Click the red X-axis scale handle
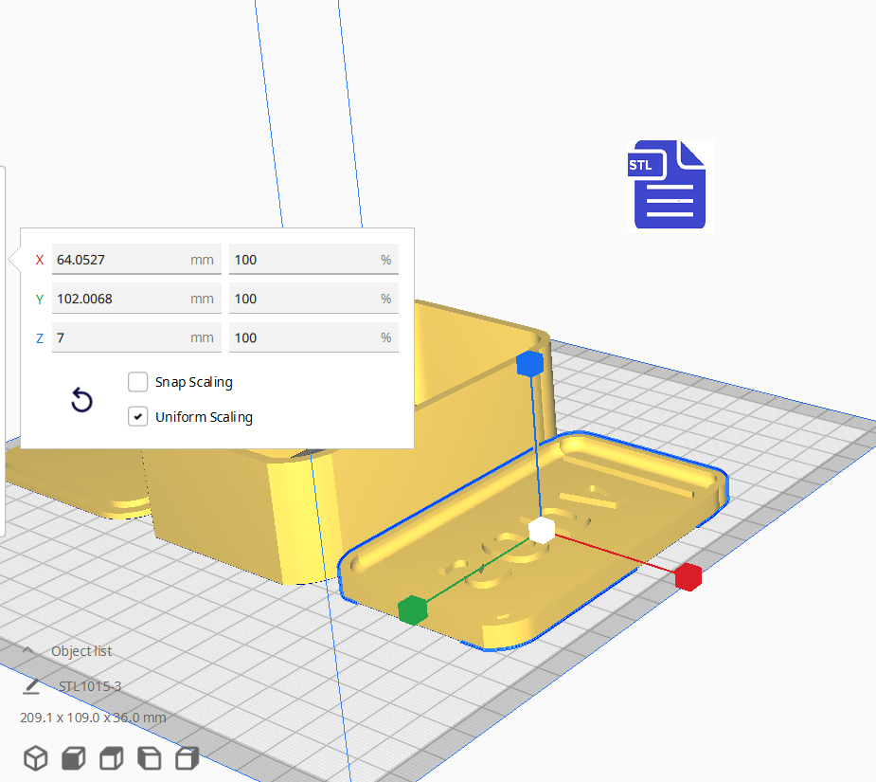The height and width of the screenshot is (782, 876). click(688, 576)
